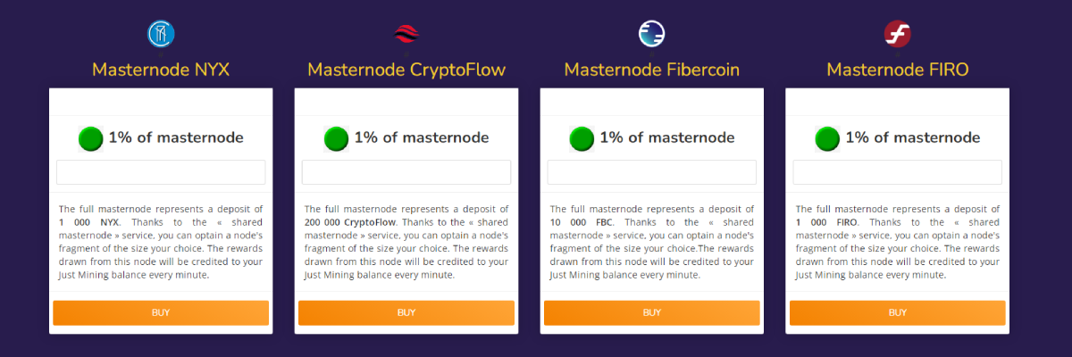The image size is (1072, 357).
Task: Click the Fibercoin logo icon
Action: tap(652, 34)
